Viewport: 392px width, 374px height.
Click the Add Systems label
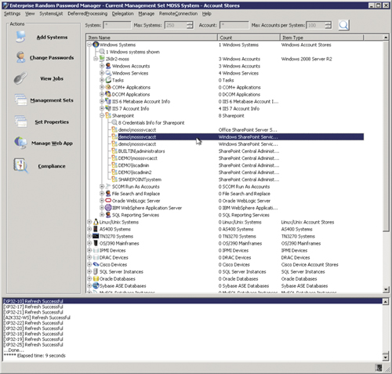tap(52, 37)
